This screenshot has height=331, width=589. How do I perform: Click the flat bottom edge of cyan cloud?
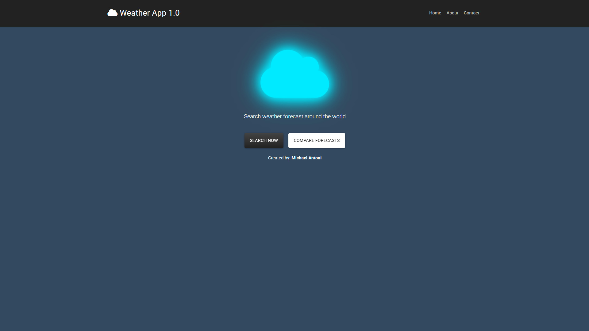[294, 96]
